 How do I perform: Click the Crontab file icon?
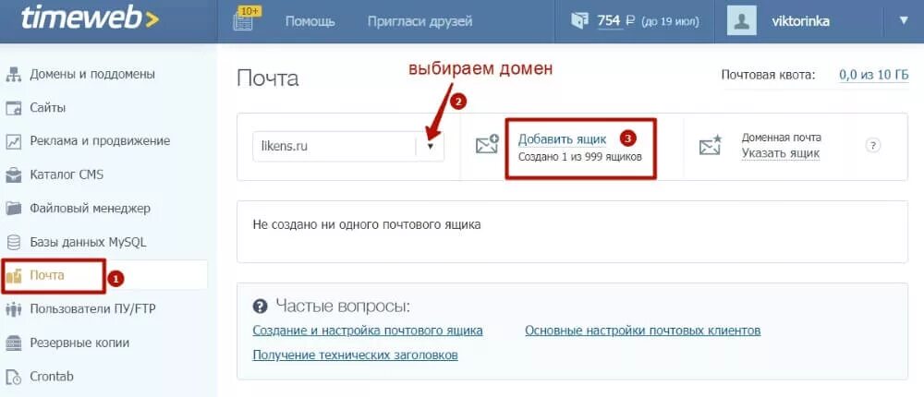pos(14,377)
